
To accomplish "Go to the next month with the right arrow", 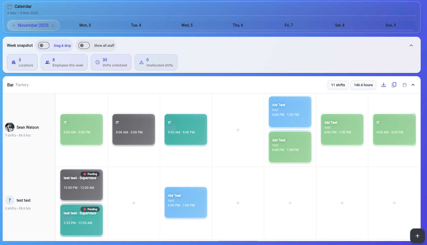I will [x=52, y=25].
